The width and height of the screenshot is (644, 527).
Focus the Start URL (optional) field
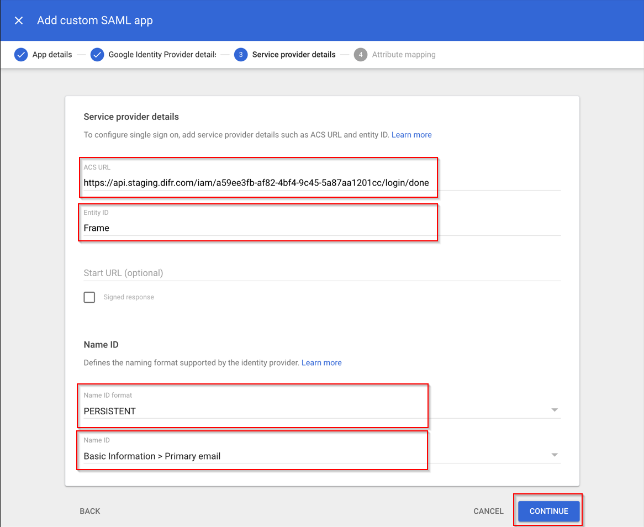[x=321, y=273]
